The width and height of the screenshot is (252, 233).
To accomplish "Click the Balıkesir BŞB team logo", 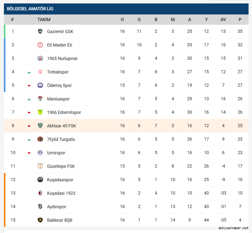I will tap(40, 220).
